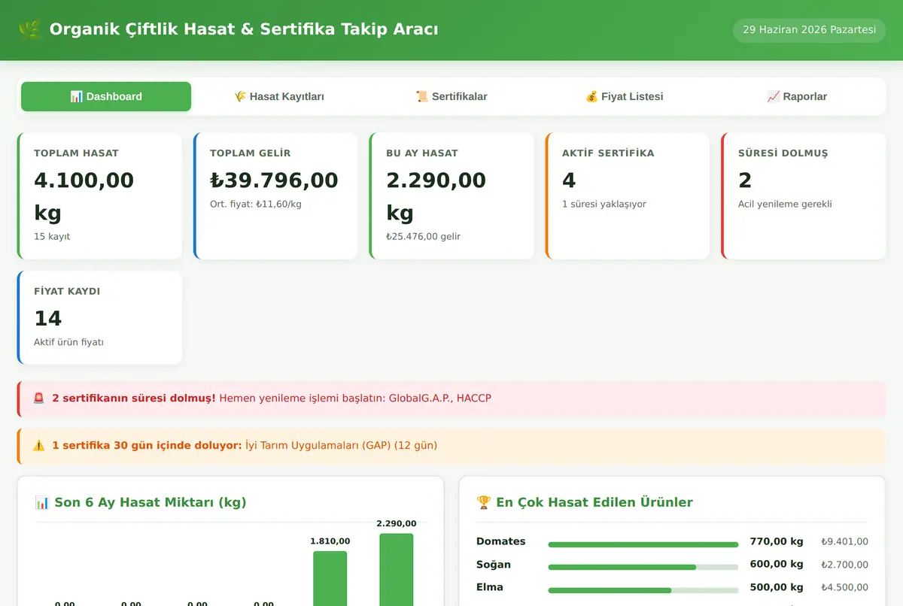
Task: Select the Bu Ay Hasat card
Action: click(x=451, y=196)
